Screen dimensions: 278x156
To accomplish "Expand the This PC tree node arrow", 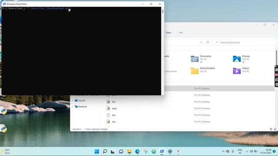I will [73, 101].
